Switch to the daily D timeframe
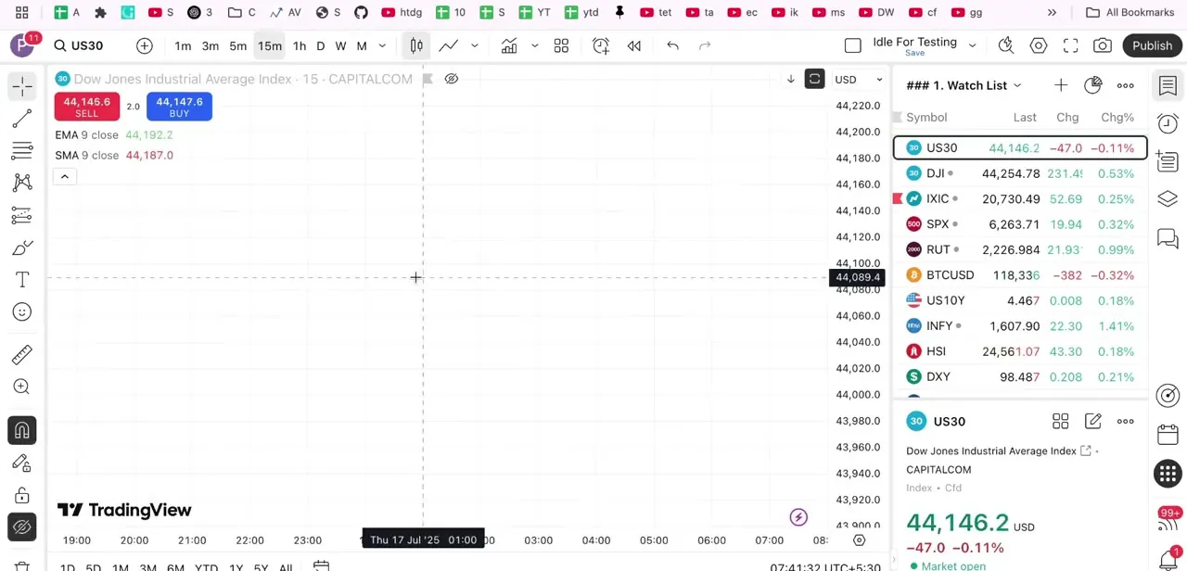This screenshot has height=571, width=1187. coord(321,45)
